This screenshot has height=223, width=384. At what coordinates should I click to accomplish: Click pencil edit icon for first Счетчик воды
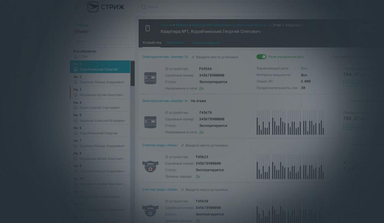click(182, 146)
